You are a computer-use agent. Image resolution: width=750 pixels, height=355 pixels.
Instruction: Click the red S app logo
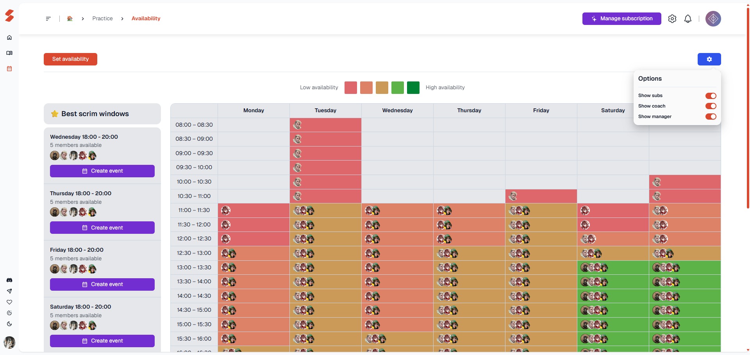[x=9, y=16]
